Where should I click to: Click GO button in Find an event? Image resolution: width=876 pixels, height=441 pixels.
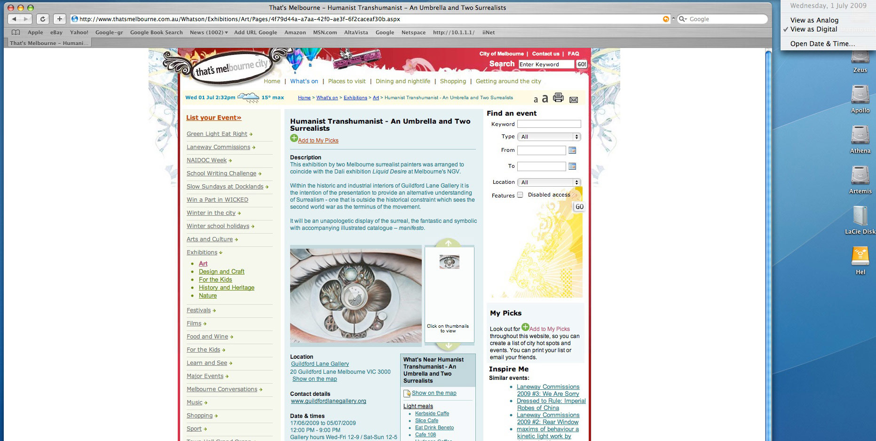click(579, 207)
